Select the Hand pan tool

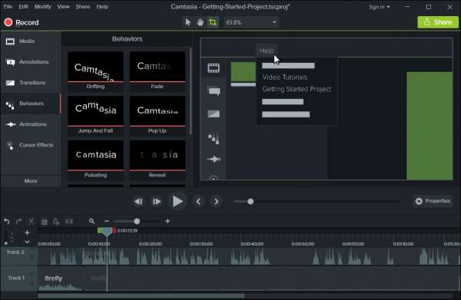click(x=201, y=22)
